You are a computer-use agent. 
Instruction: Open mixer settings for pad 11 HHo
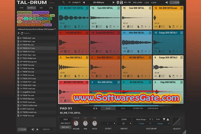[x=150, y=33]
